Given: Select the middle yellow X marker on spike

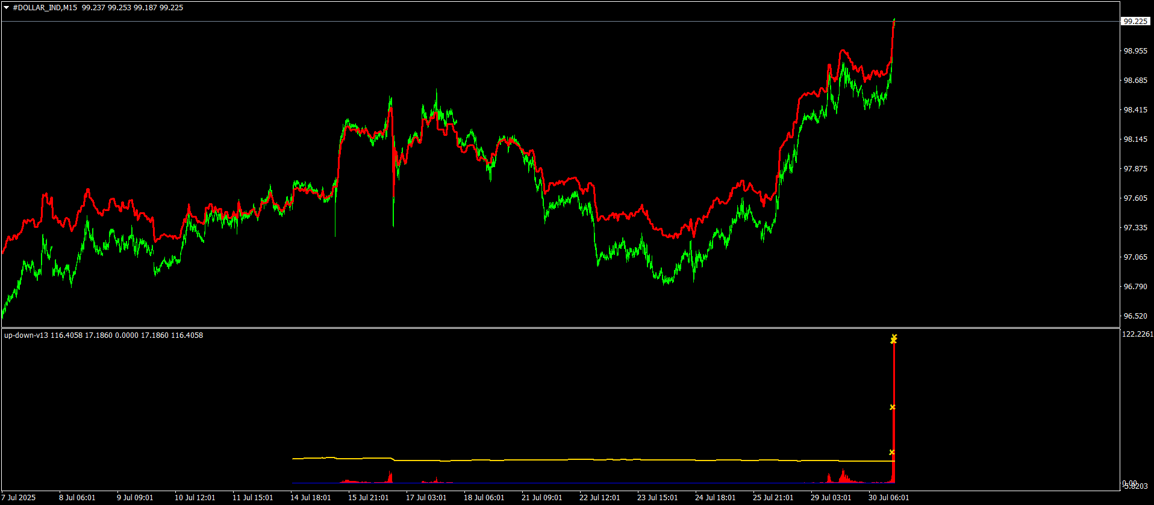Looking at the screenshot, I should 893,407.
